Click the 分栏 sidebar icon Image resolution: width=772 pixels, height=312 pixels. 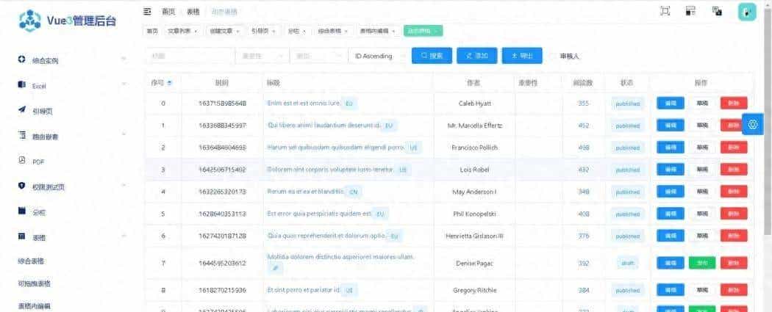[x=21, y=211]
